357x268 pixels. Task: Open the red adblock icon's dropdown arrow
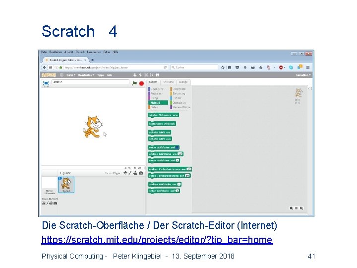[285, 67]
